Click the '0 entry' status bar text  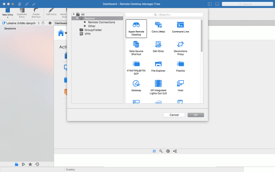(x=70, y=170)
